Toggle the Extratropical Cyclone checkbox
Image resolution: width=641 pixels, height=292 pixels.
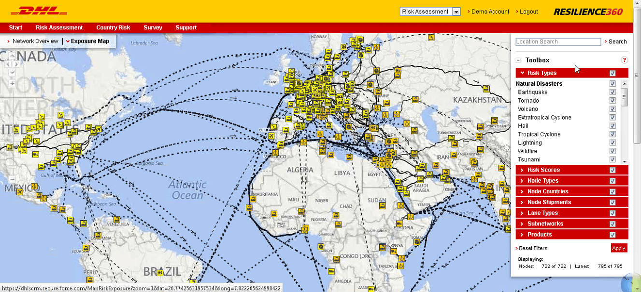tap(613, 118)
